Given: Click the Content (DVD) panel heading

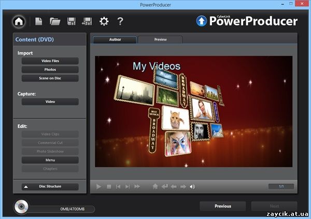Looking at the screenshot, I should pos(35,39).
